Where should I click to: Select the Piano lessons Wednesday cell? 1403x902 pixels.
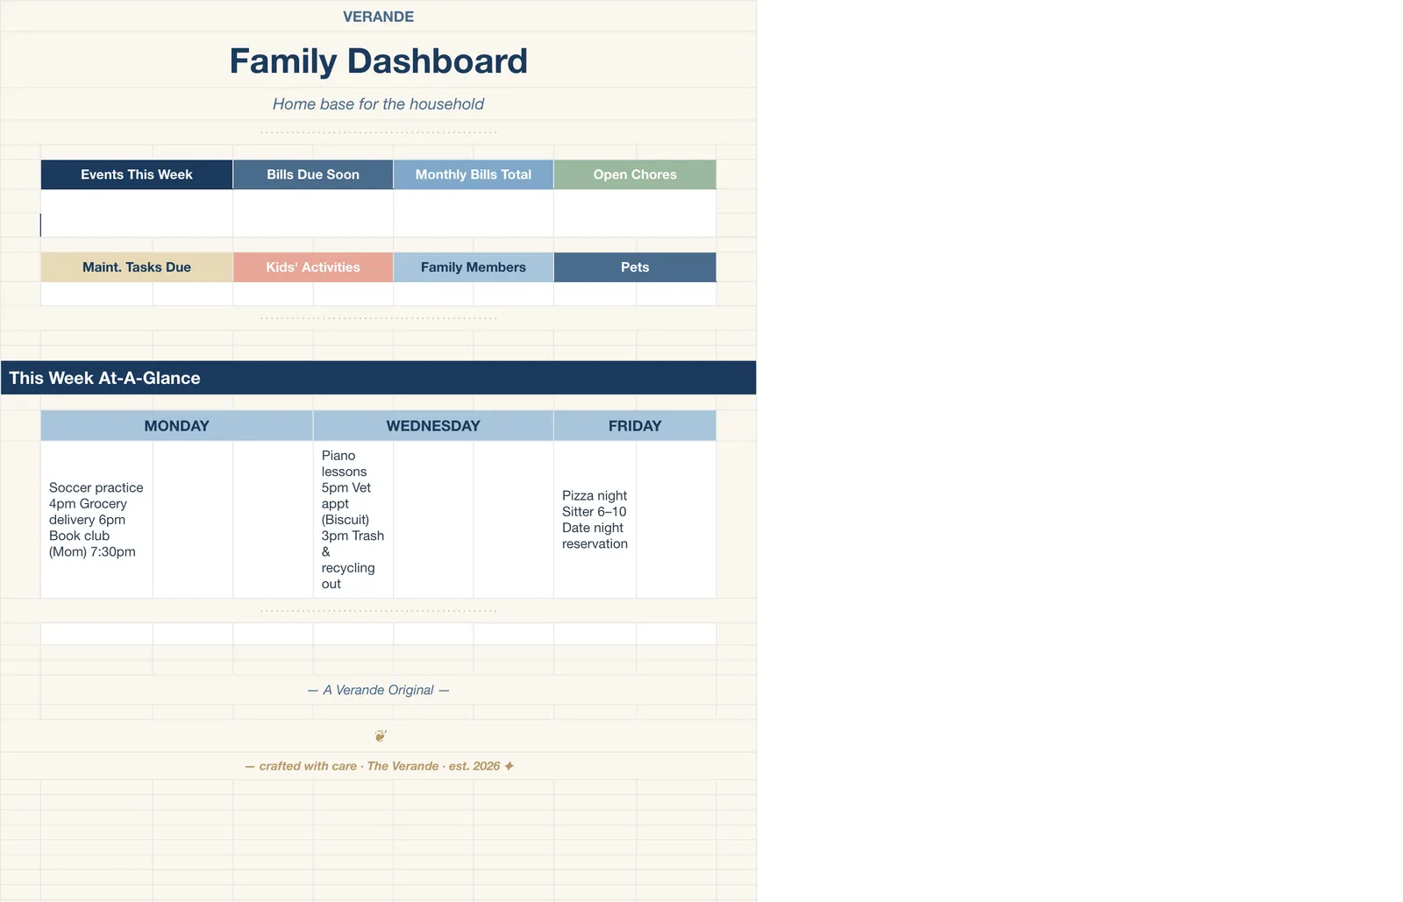(x=353, y=520)
